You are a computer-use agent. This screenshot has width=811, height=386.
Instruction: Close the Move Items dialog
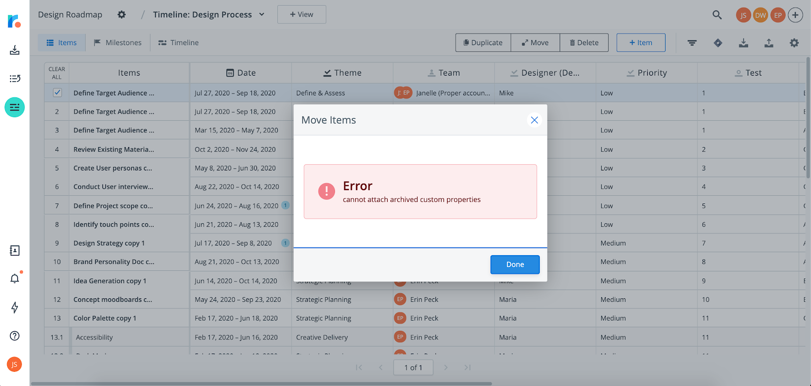534,120
